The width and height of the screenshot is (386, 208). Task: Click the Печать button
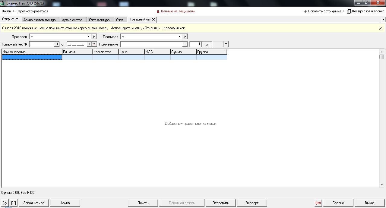[x=143, y=203]
